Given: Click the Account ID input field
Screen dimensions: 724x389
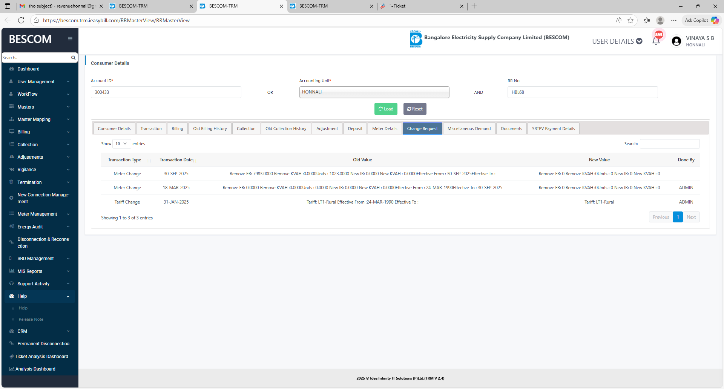Looking at the screenshot, I should pyautogui.click(x=166, y=92).
